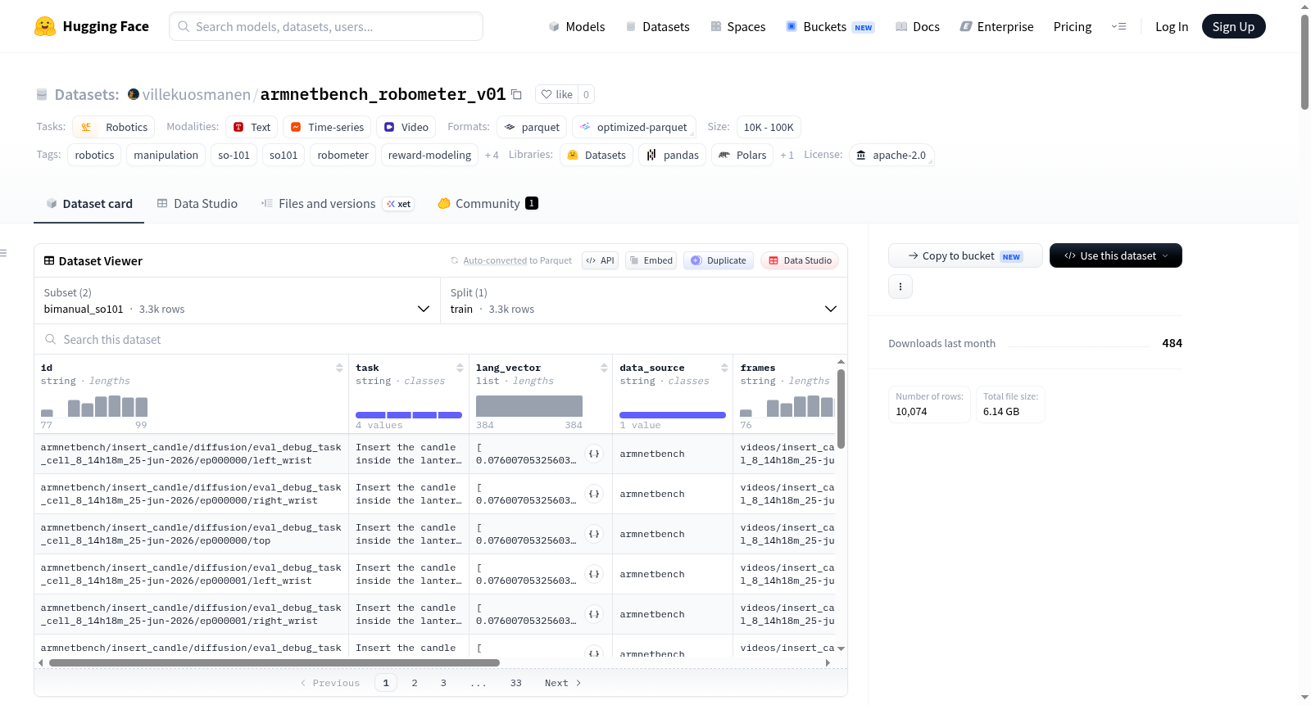Click the pandas library tag
Viewport: 1311px width, 705px height.
(x=673, y=155)
